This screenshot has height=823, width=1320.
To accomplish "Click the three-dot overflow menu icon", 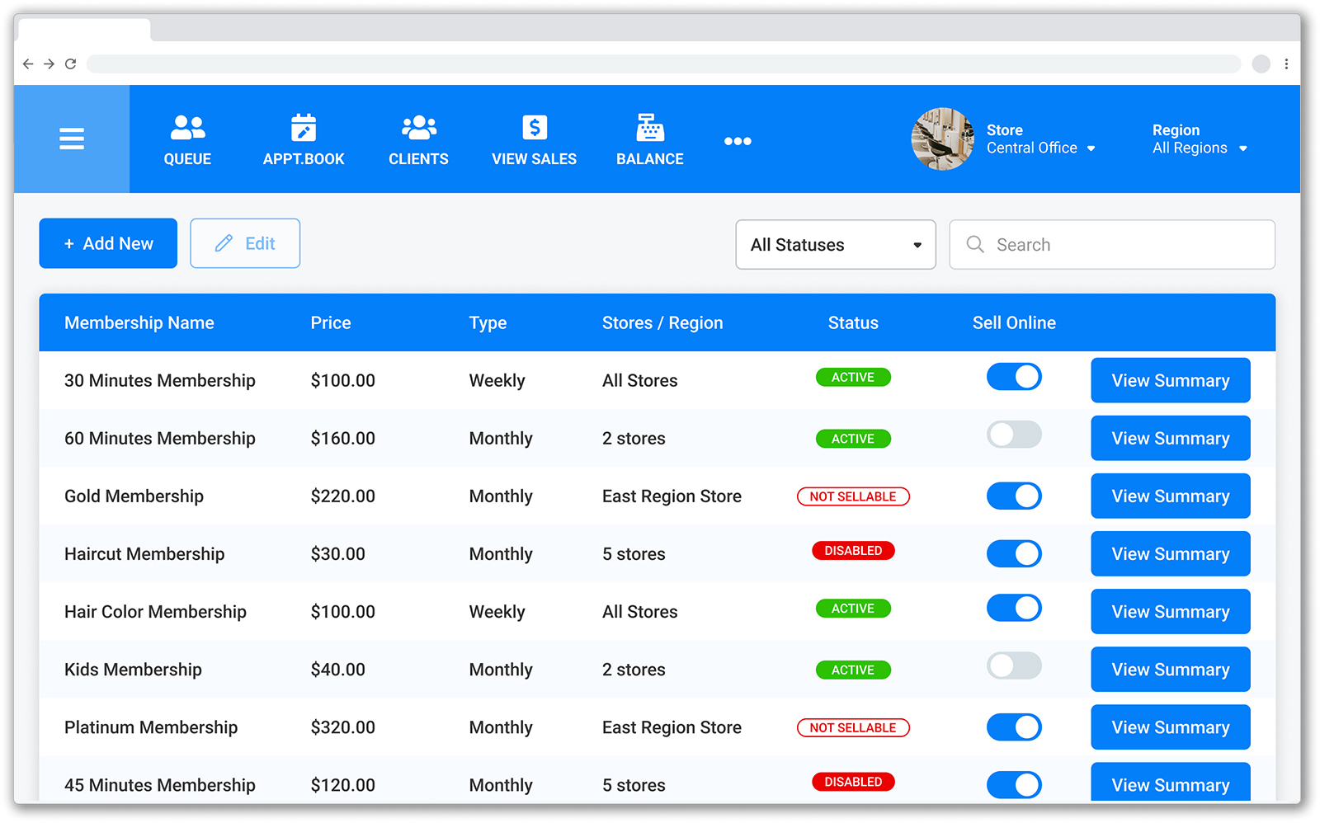I will pyautogui.click(x=737, y=140).
